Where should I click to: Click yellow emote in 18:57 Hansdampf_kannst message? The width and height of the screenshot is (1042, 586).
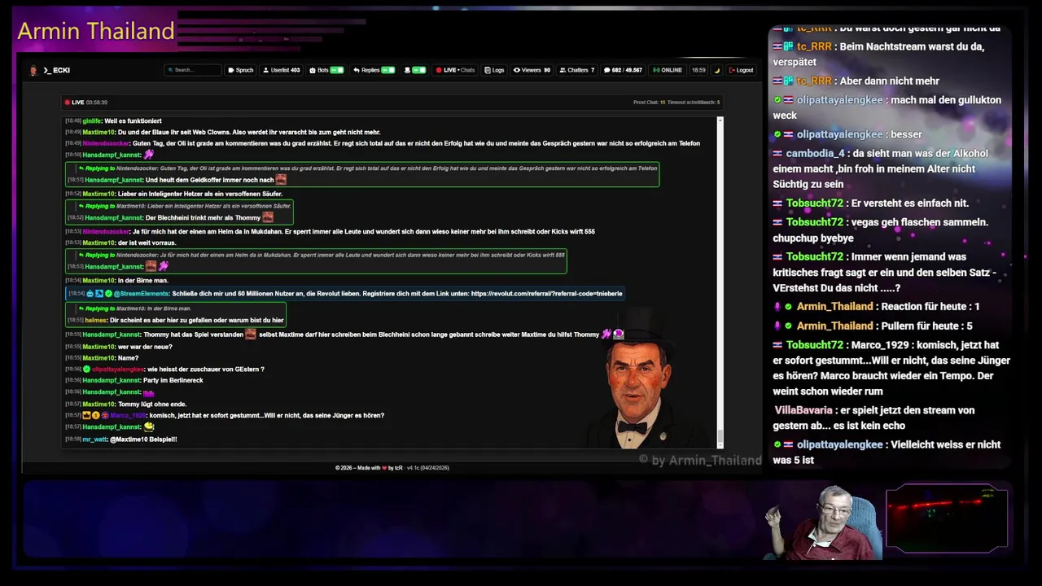pos(149,426)
